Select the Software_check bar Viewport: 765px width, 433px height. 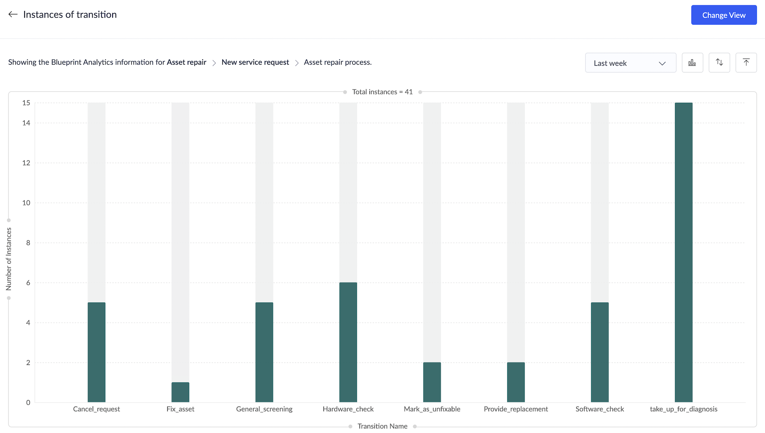click(600, 352)
